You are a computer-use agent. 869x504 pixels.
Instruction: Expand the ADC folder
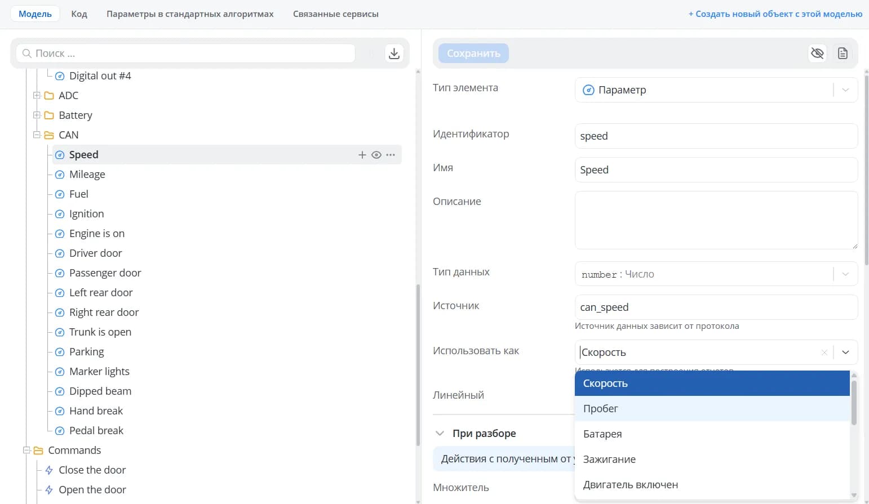[x=37, y=96]
